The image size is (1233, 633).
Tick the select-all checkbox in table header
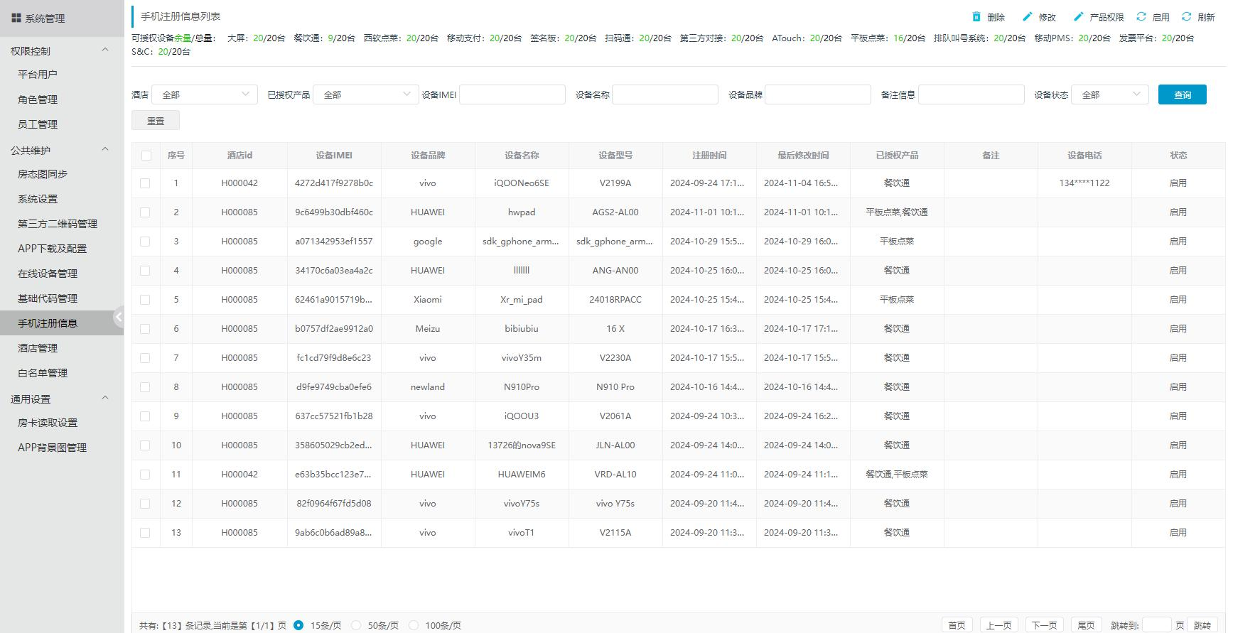click(146, 156)
